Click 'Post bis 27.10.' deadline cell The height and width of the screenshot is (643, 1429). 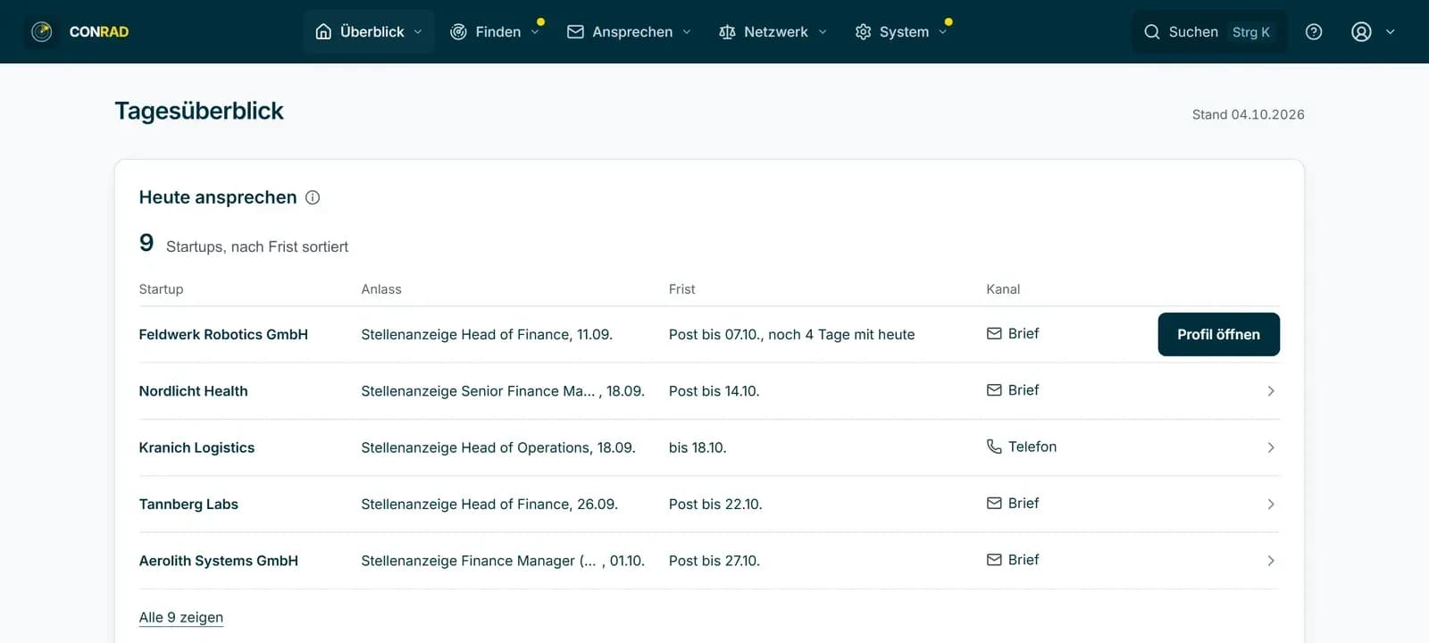pos(714,561)
